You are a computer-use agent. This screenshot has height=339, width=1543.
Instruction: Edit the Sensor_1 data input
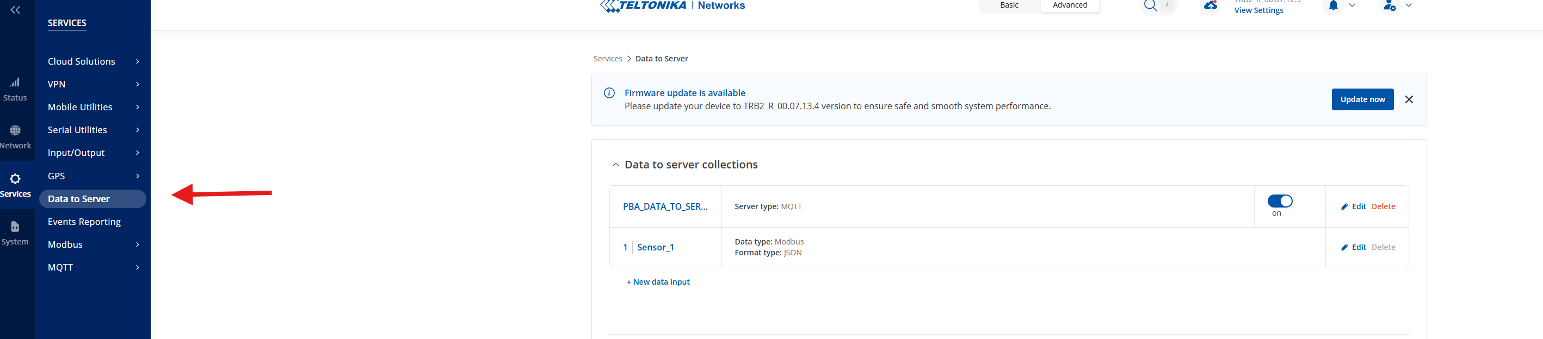[x=1353, y=247]
